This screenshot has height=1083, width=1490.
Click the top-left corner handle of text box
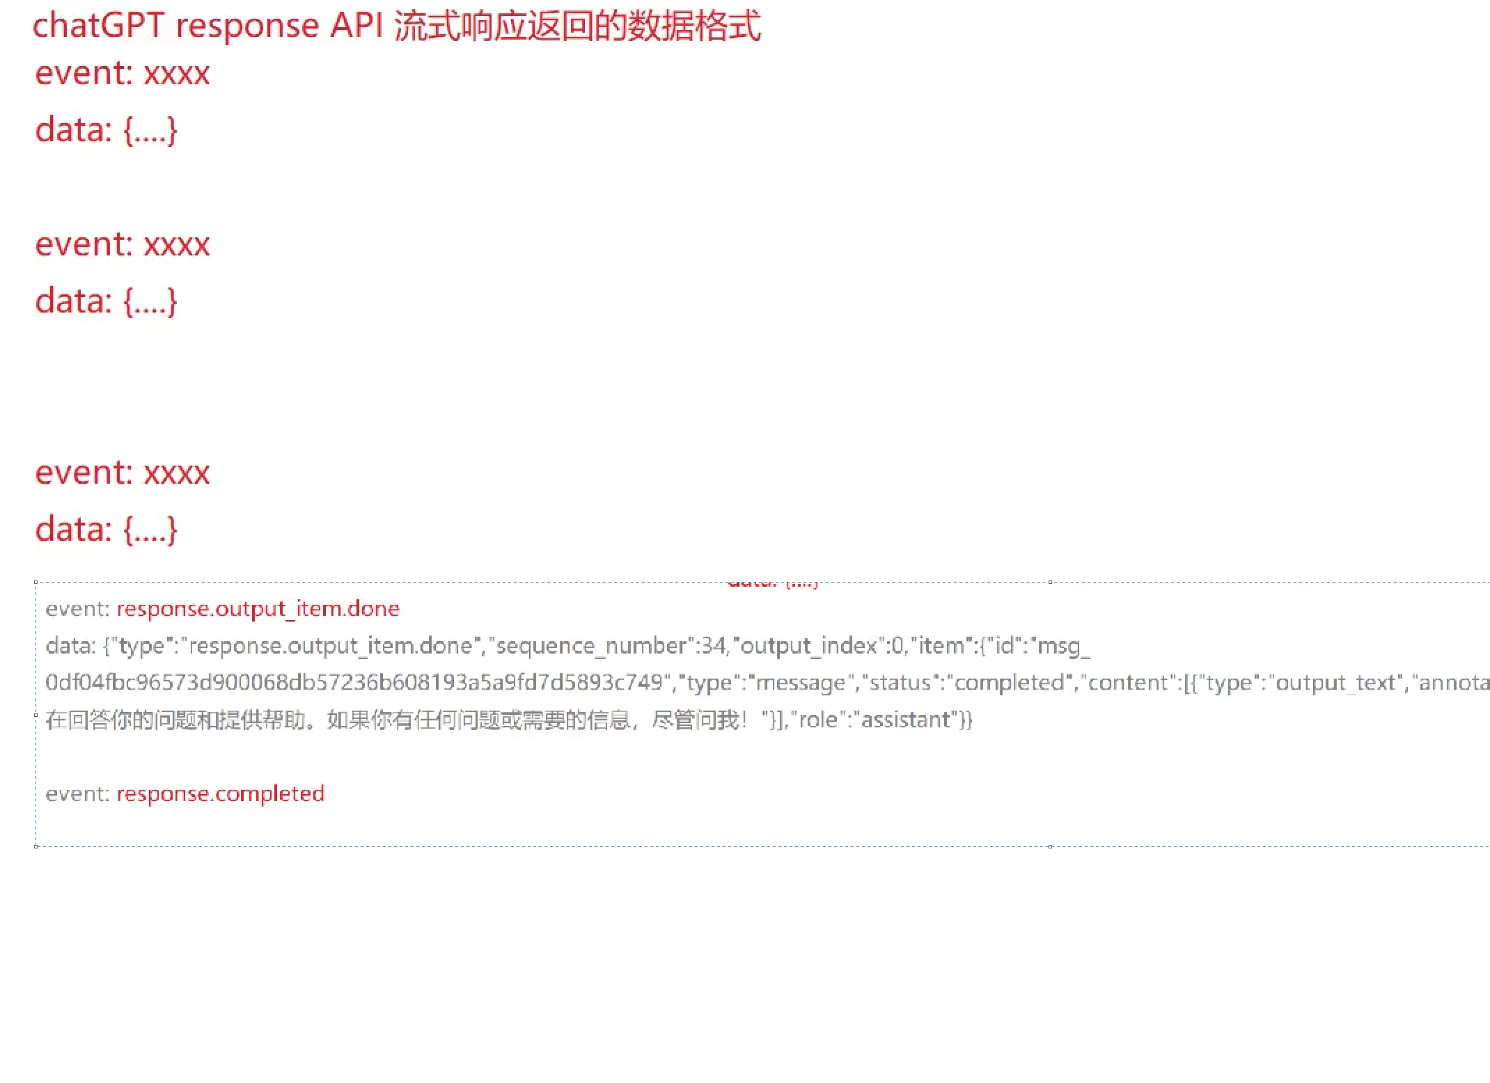36,582
